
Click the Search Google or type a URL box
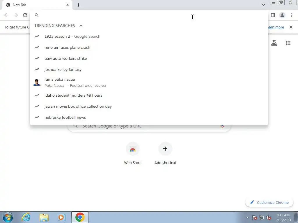tap(149, 128)
